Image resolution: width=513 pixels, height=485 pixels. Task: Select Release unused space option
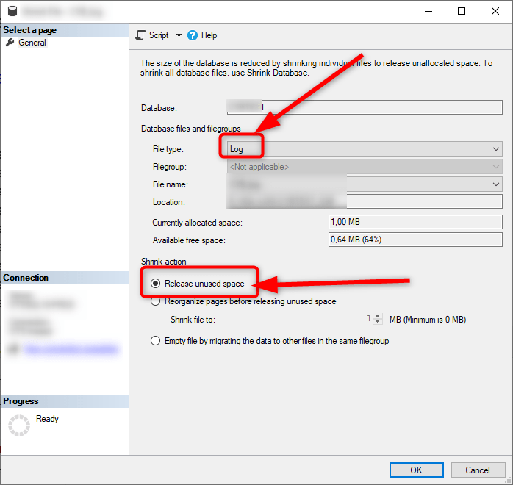pos(155,284)
